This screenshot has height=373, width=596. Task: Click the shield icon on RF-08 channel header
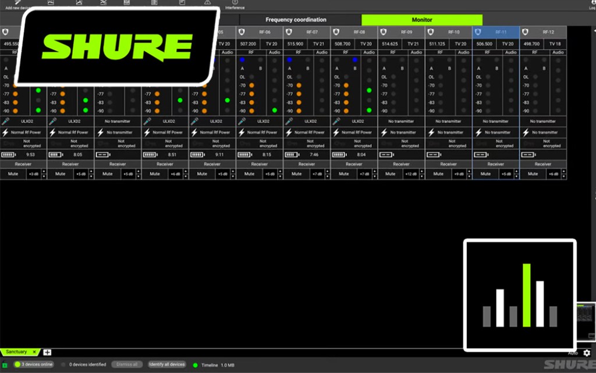pos(336,32)
